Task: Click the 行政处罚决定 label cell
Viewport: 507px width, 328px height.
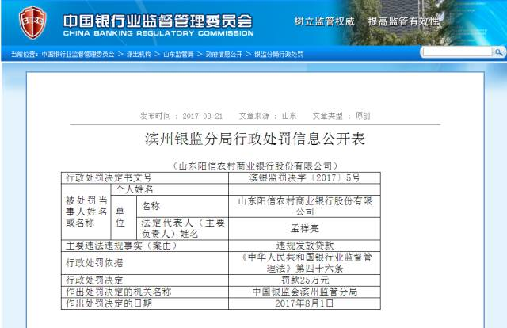Action: pos(145,280)
